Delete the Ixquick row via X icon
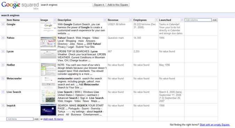Viewport: 235px width, 128px height. pyautogui.click(x=3, y=105)
